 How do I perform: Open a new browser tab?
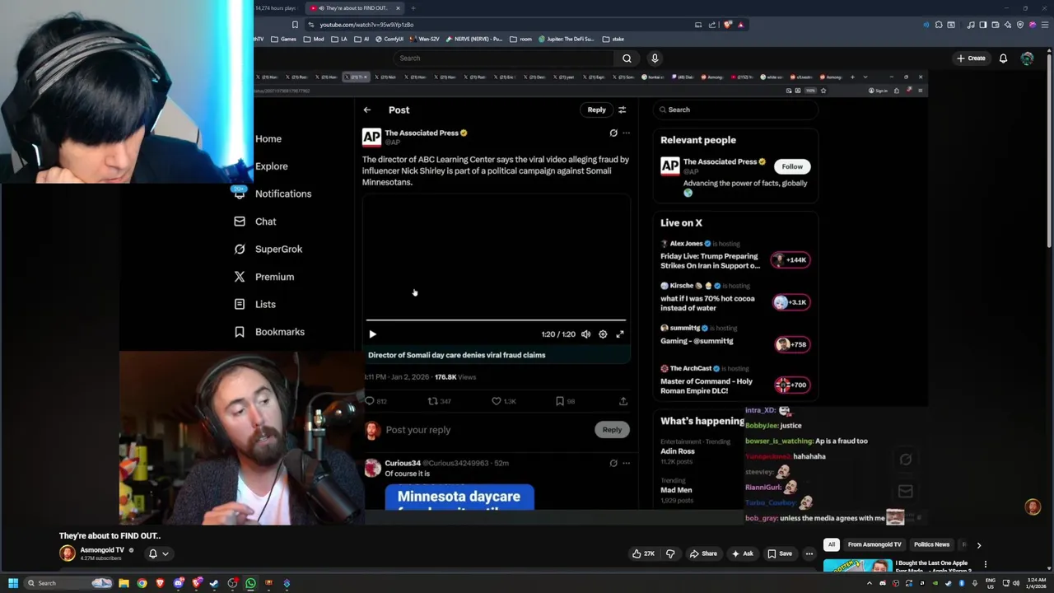tap(414, 8)
